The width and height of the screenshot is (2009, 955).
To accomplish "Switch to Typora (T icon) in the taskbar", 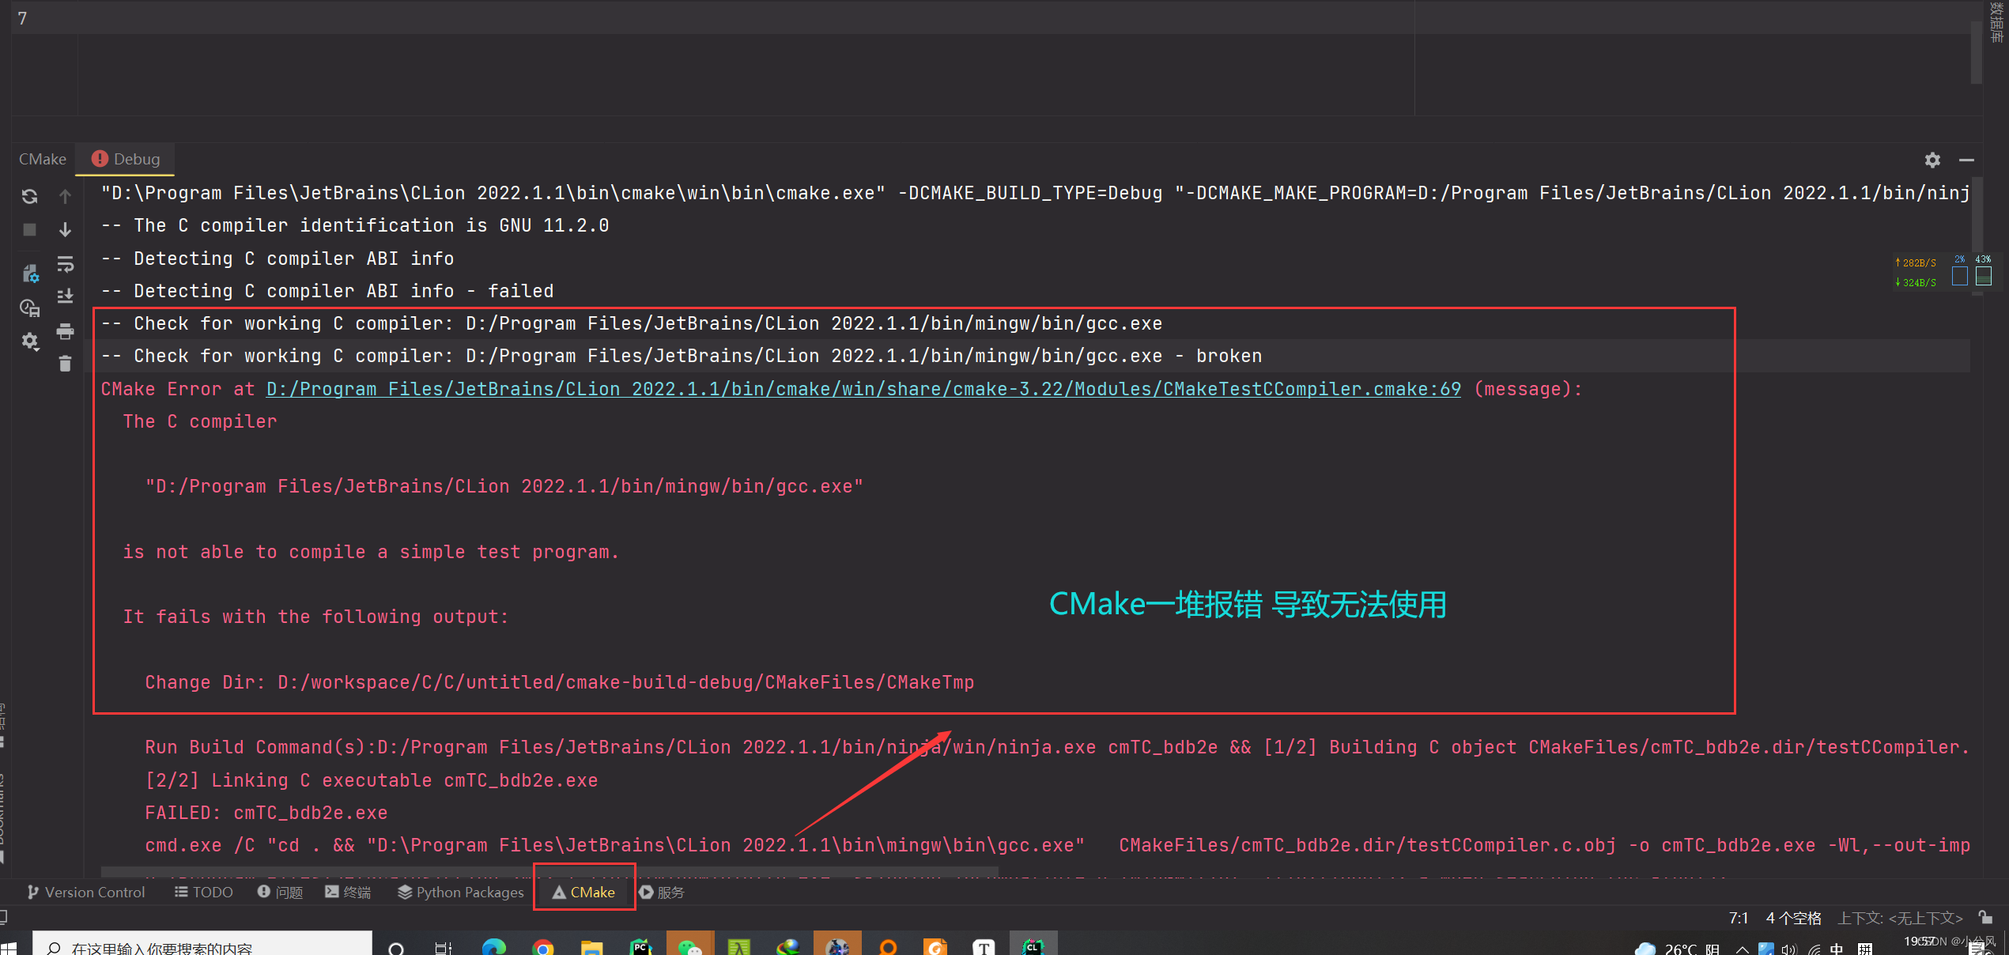I will pyautogui.click(x=984, y=946).
